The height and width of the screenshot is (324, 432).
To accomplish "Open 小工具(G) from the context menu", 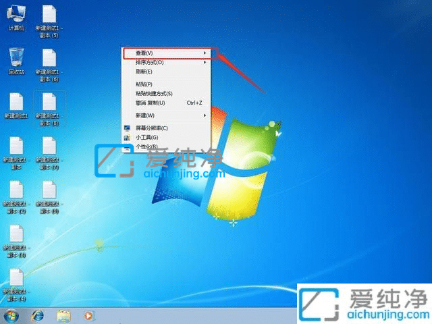I will (167, 138).
